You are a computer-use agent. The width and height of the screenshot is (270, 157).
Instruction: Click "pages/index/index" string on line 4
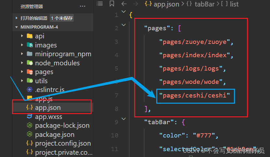[195, 55]
